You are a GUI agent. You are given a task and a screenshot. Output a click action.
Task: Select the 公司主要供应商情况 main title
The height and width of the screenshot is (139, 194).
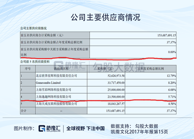coord(105,17)
